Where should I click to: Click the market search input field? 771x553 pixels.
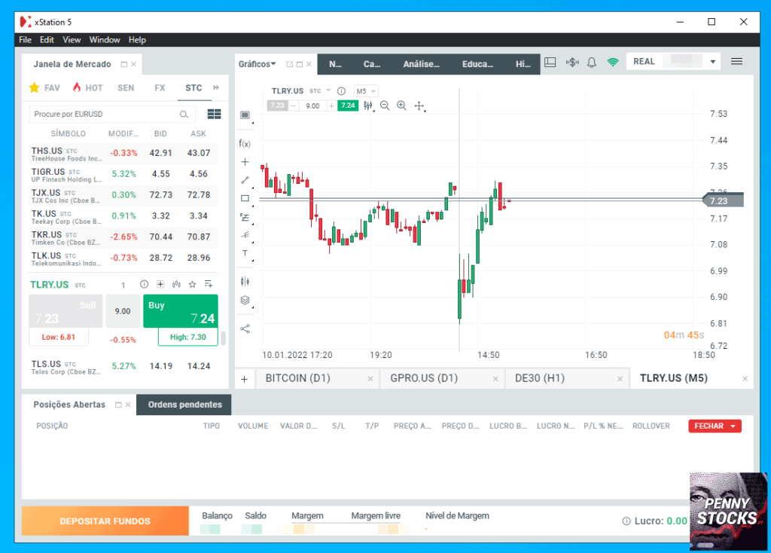point(112,115)
